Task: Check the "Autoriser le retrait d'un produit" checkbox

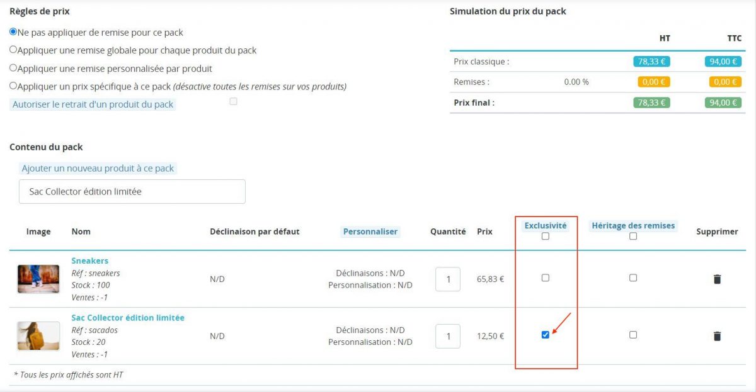Action: (x=232, y=101)
